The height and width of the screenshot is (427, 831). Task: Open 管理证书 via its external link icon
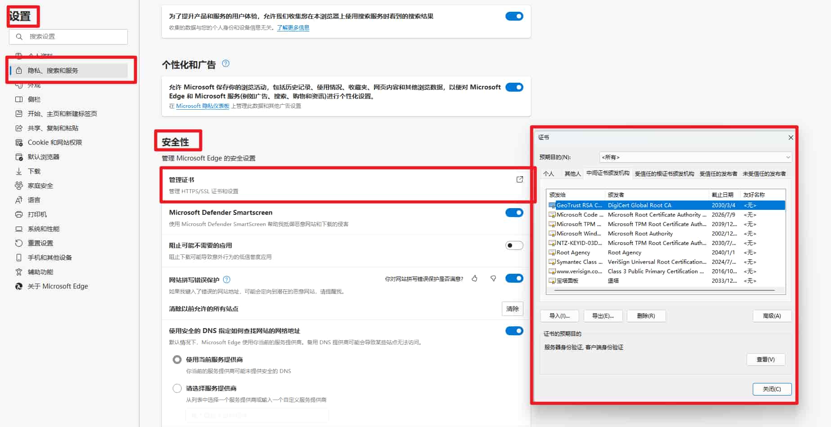(x=519, y=179)
